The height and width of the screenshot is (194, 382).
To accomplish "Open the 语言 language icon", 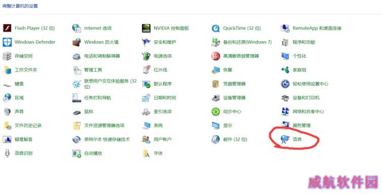I will tap(285, 139).
